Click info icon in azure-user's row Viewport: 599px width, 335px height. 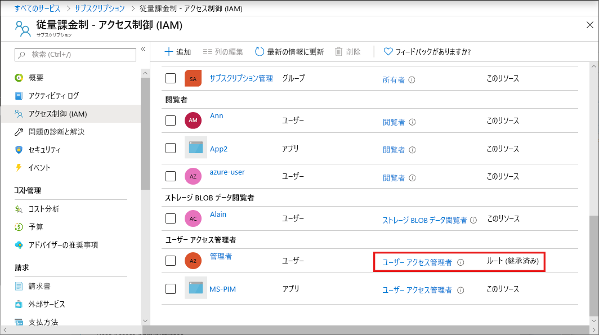tap(412, 178)
